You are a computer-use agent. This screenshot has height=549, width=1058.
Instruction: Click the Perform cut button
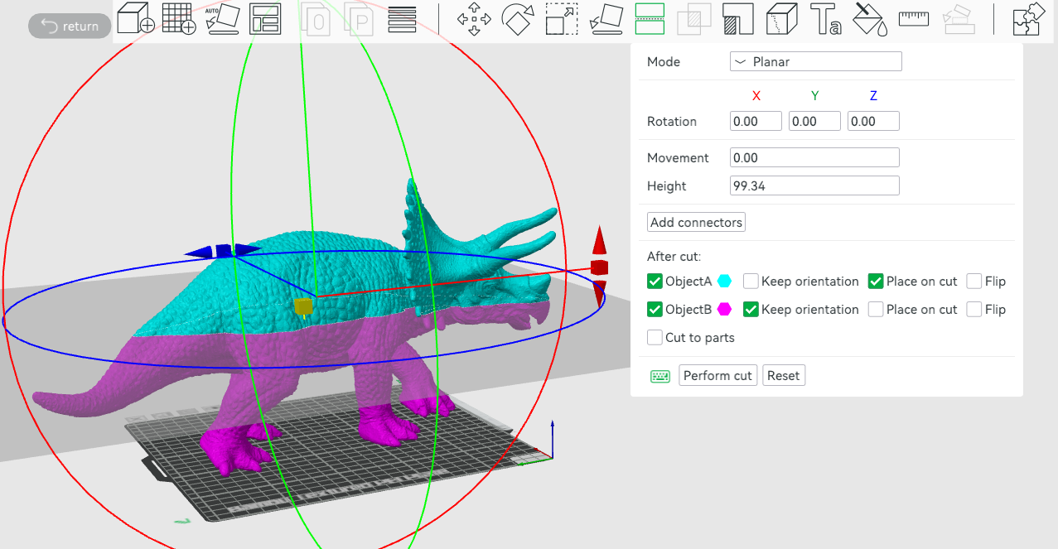pyautogui.click(x=717, y=376)
